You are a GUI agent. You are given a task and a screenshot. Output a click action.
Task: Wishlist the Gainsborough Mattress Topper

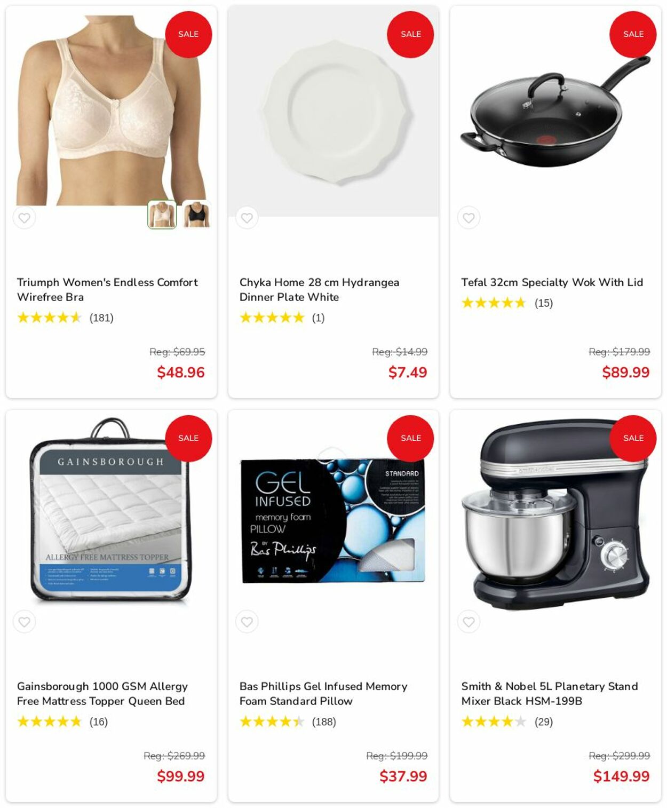[25, 622]
